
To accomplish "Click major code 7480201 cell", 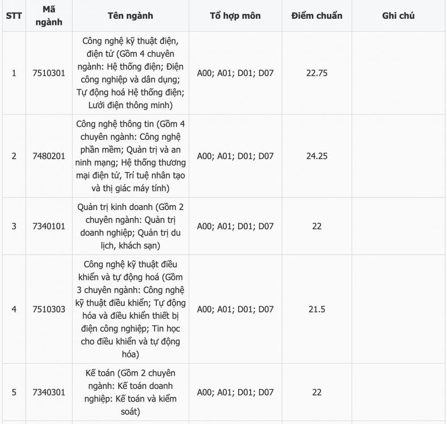I will 49,156.
